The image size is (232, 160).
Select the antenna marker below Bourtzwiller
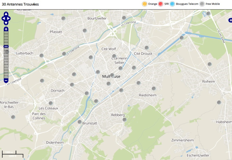pyautogui.click(x=85, y=31)
